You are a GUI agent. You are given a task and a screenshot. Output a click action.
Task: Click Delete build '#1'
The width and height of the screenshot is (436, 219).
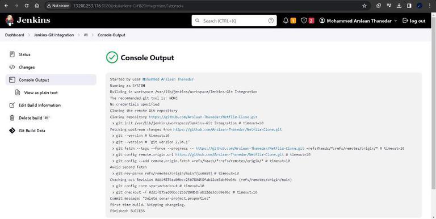pos(51,118)
